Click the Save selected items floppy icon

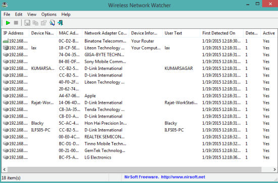(27, 23)
